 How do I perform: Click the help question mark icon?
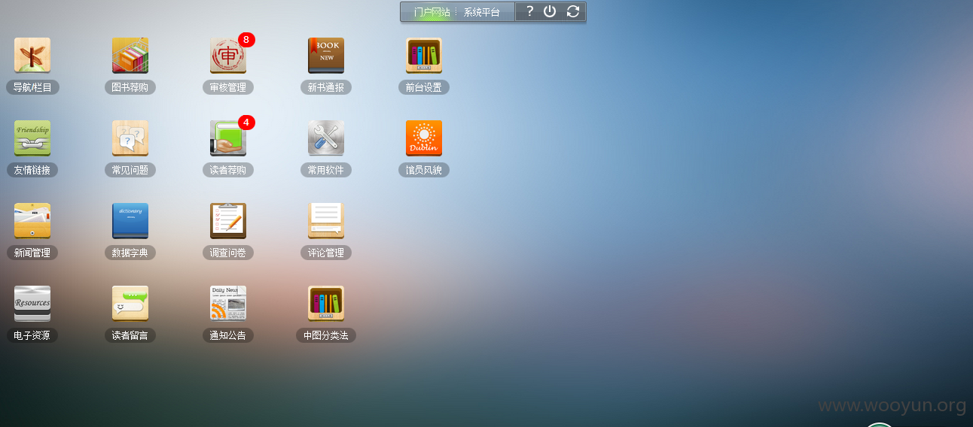[x=529, y=11]
